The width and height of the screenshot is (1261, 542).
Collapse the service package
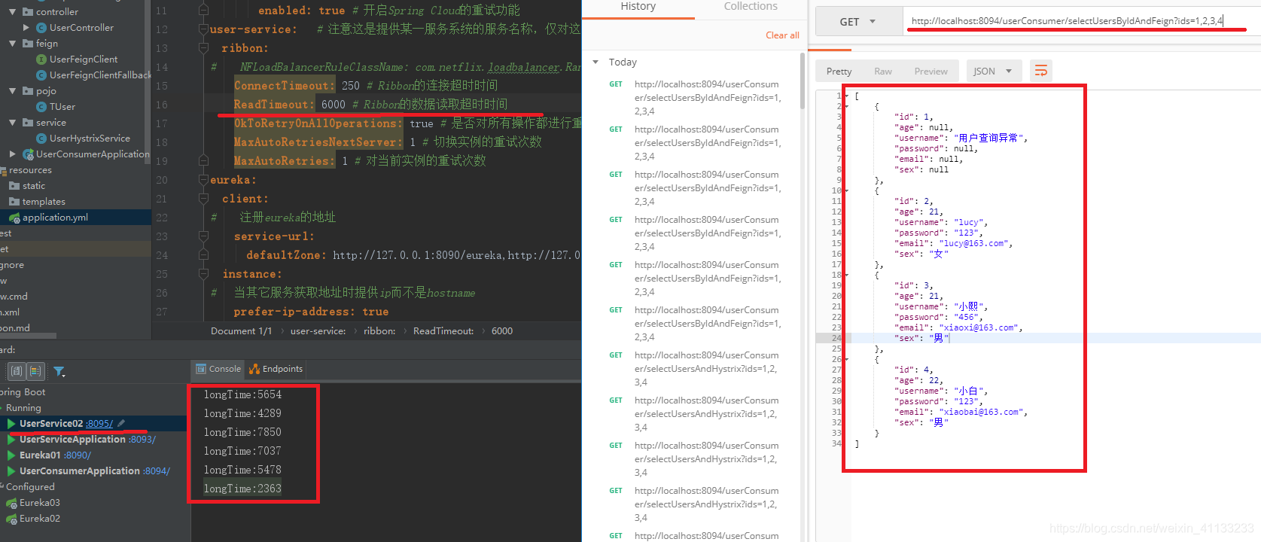click(13, 123)
